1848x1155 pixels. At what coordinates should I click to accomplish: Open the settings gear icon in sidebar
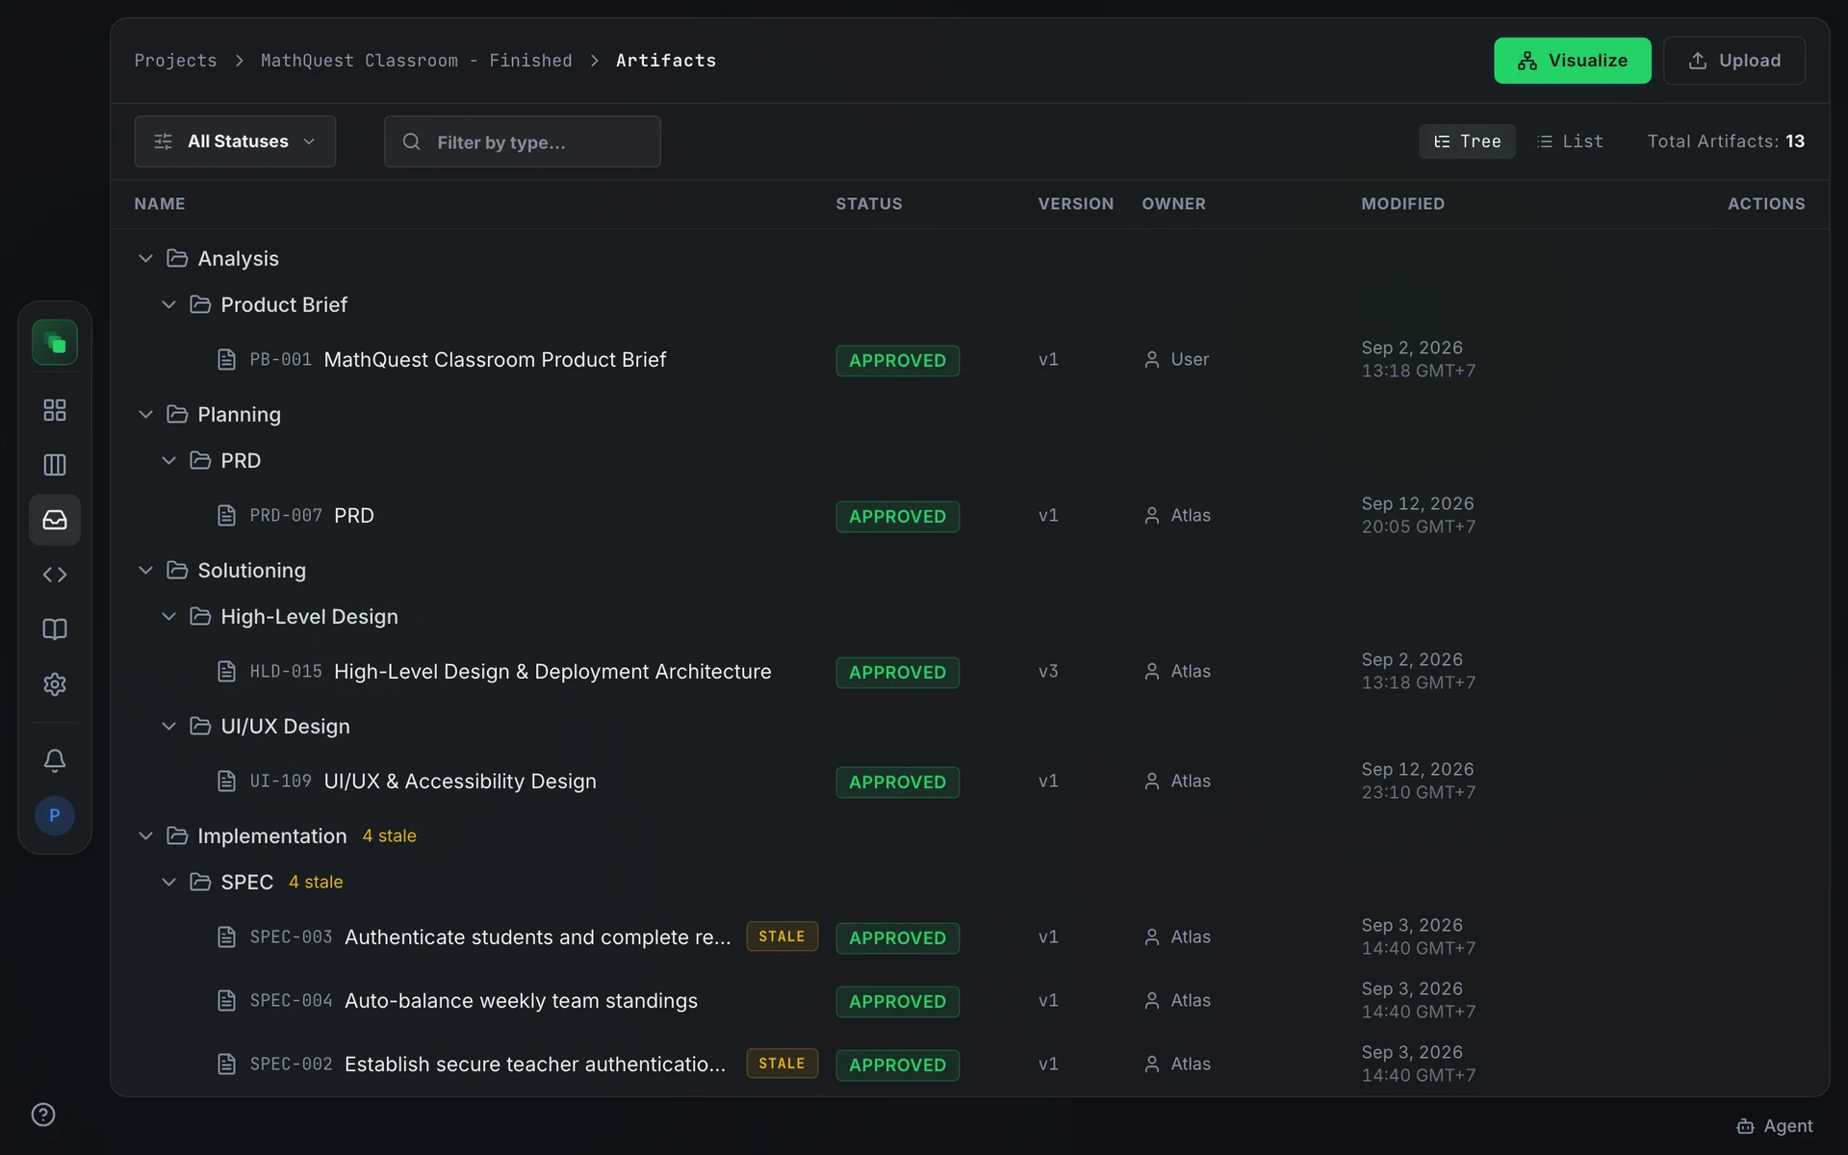point(55,684)
